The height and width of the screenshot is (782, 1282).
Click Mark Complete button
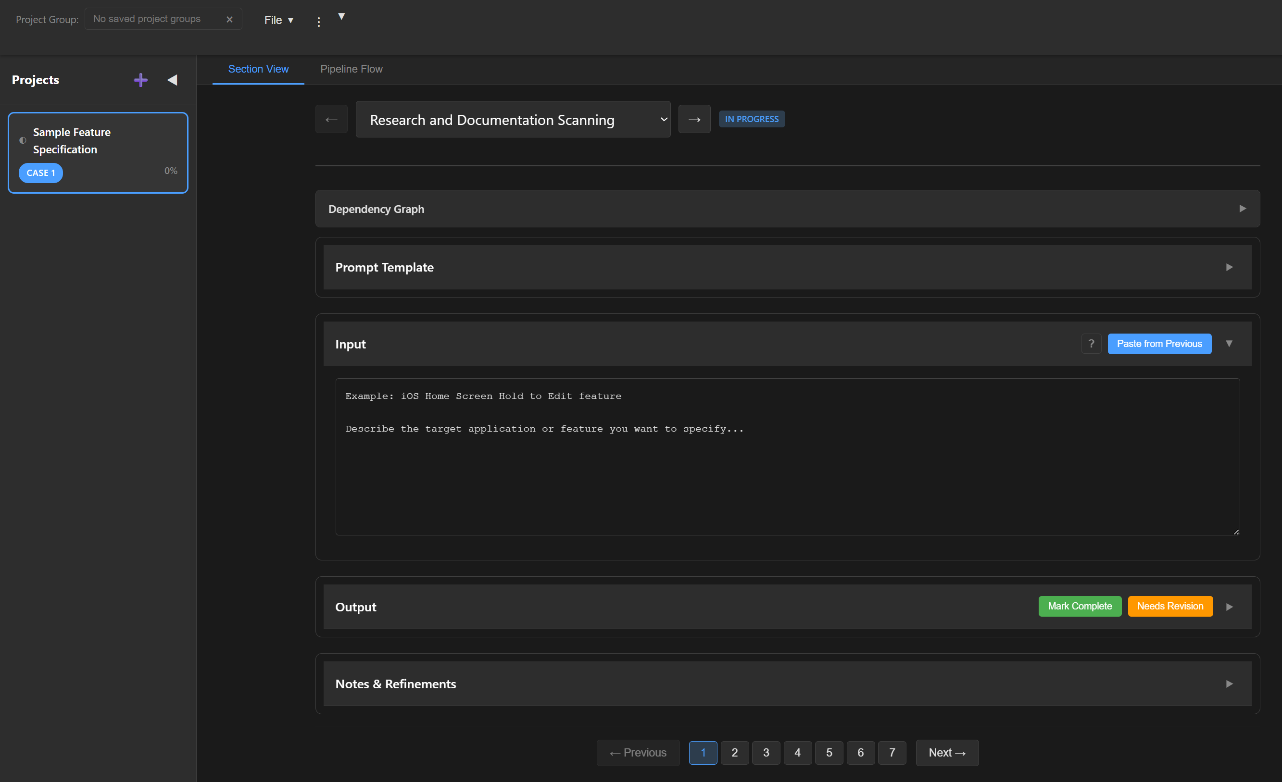pyautogui.click(x=1080, y=606)
